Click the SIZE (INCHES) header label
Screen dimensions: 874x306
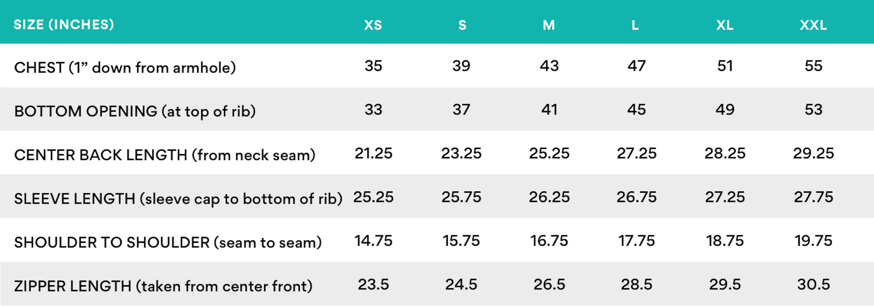click(x=64, y=25)
